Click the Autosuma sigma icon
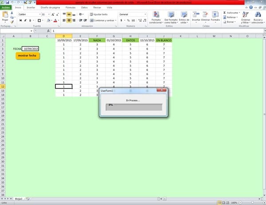 tap(225, 13)
